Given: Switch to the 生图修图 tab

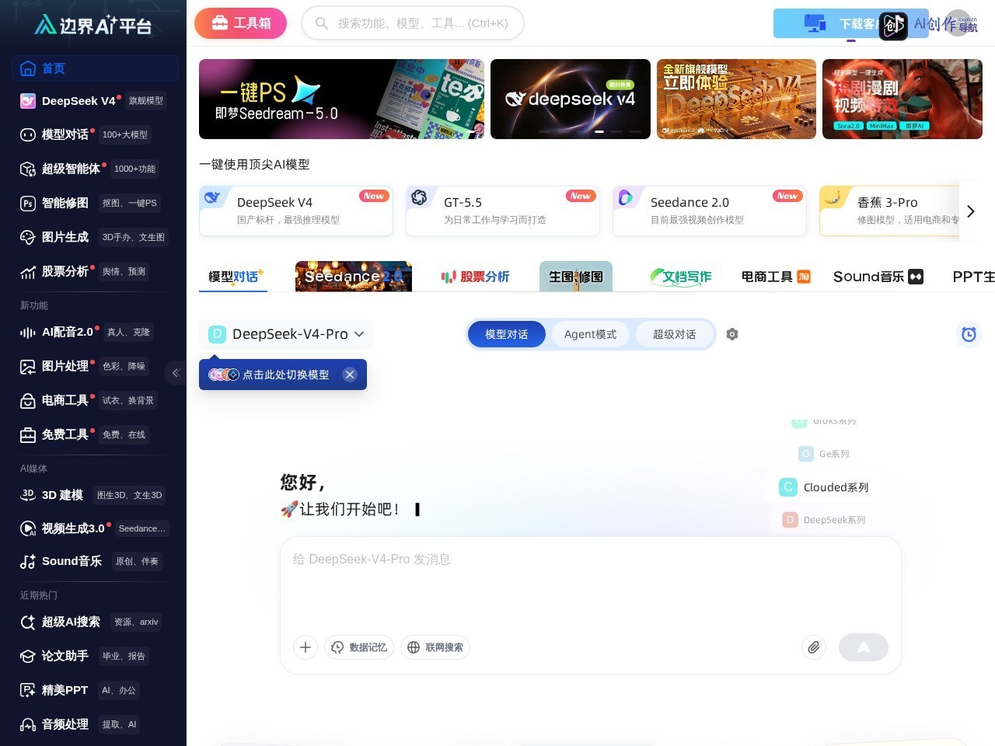Looking at the screenshot, I should coord(576,277).
